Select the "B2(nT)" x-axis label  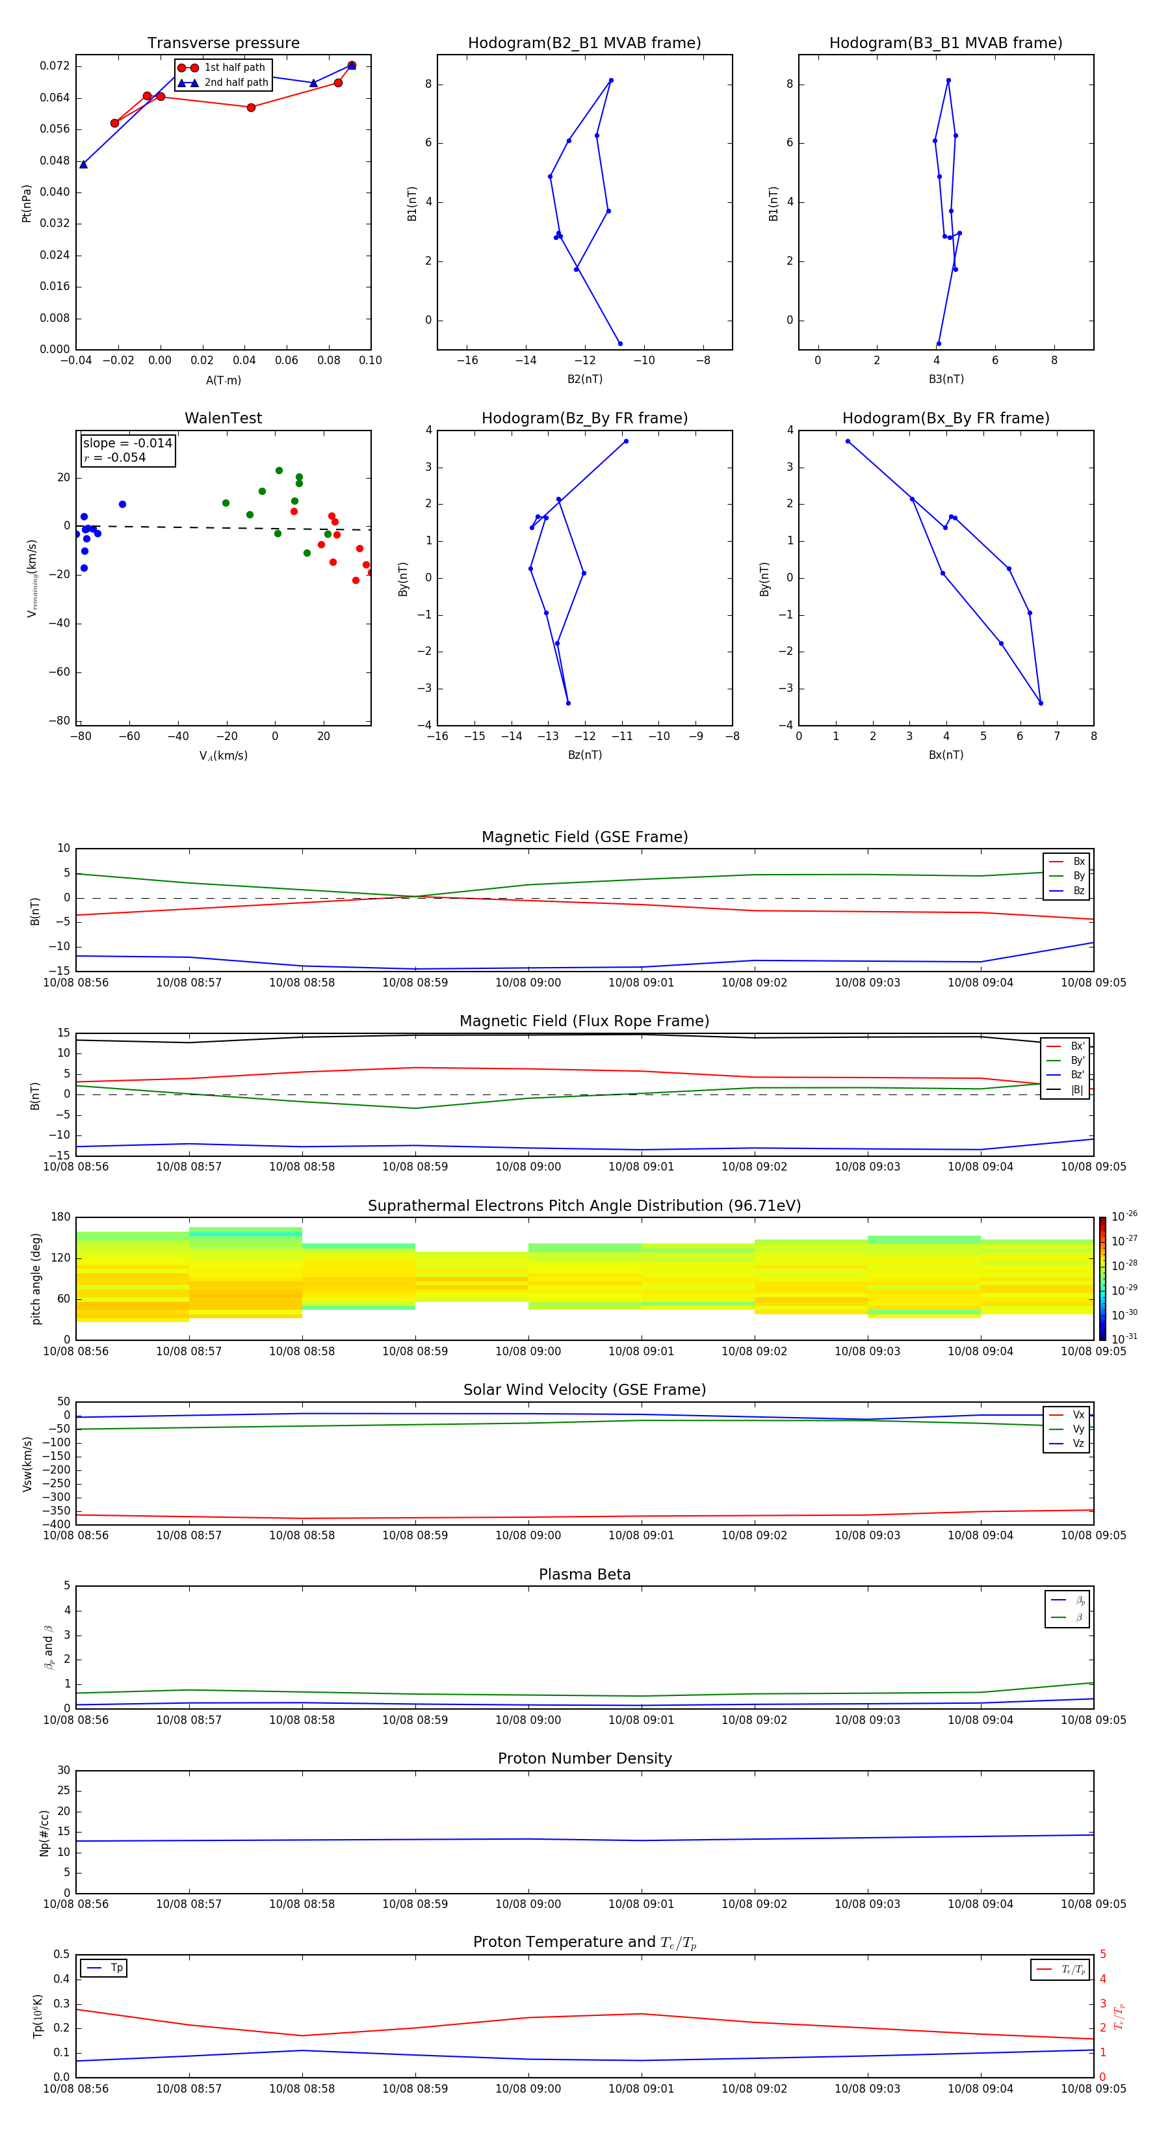click(x=584, y=379)
